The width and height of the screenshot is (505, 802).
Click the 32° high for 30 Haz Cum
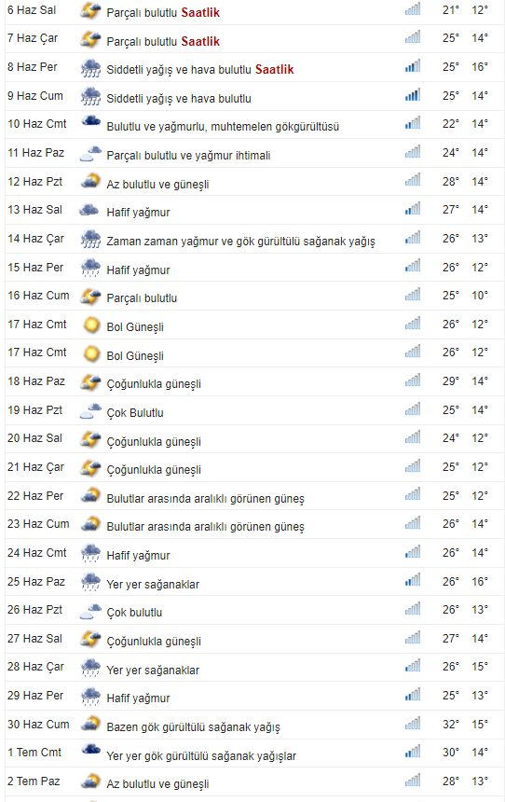click(x=451, y=725)
